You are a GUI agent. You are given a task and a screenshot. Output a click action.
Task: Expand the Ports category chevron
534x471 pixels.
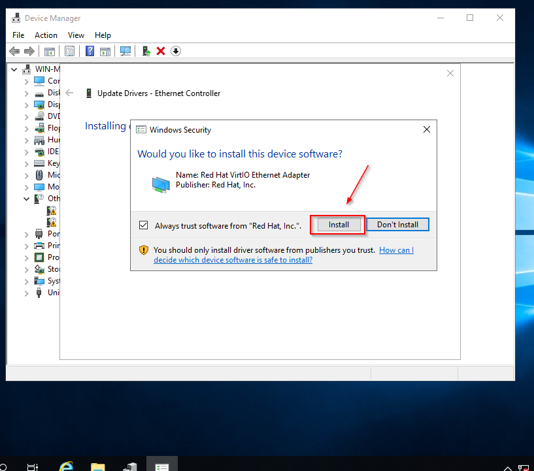tap(27, 234)
